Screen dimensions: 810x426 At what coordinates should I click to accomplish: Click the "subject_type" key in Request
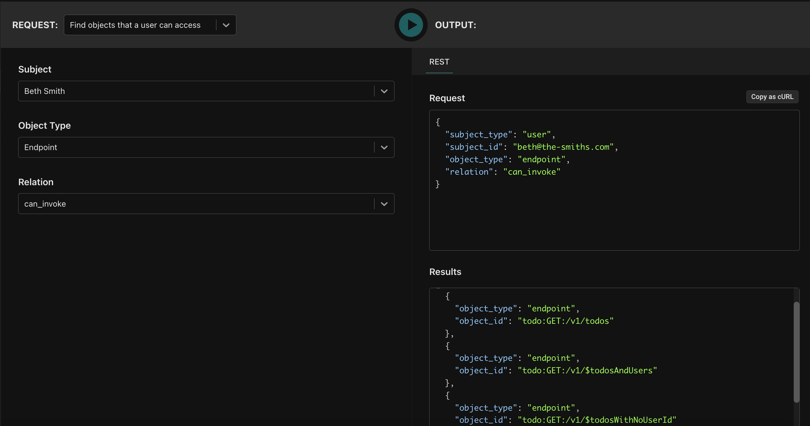[x=478, y=135]
